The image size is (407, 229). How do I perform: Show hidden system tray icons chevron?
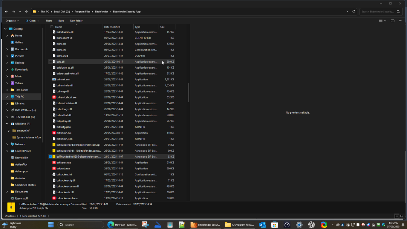tap(332, 225)
